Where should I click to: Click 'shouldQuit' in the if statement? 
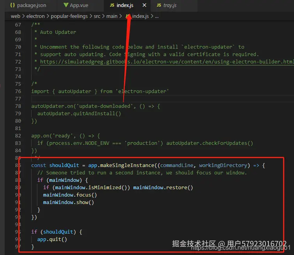tap(58, 232)
